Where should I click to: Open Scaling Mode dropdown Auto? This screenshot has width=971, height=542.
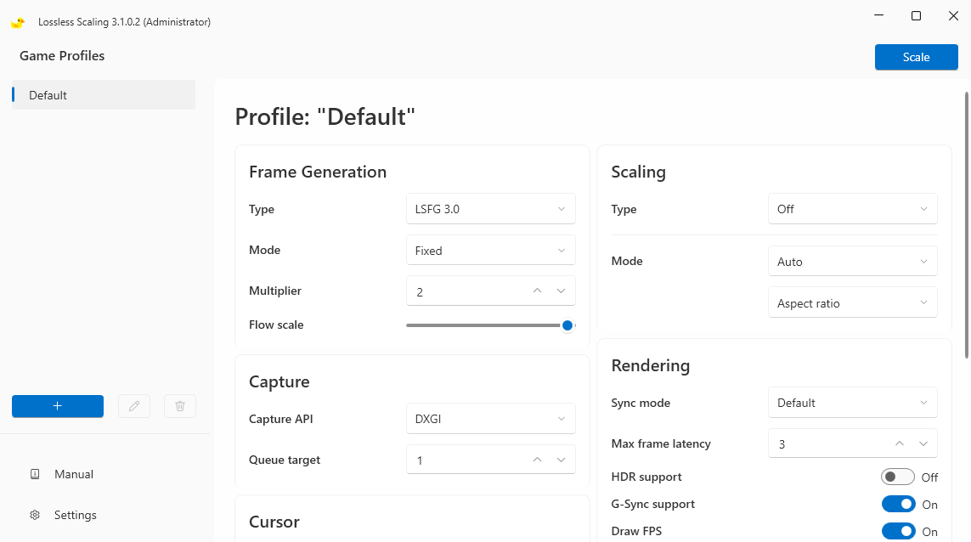[853, 262]
